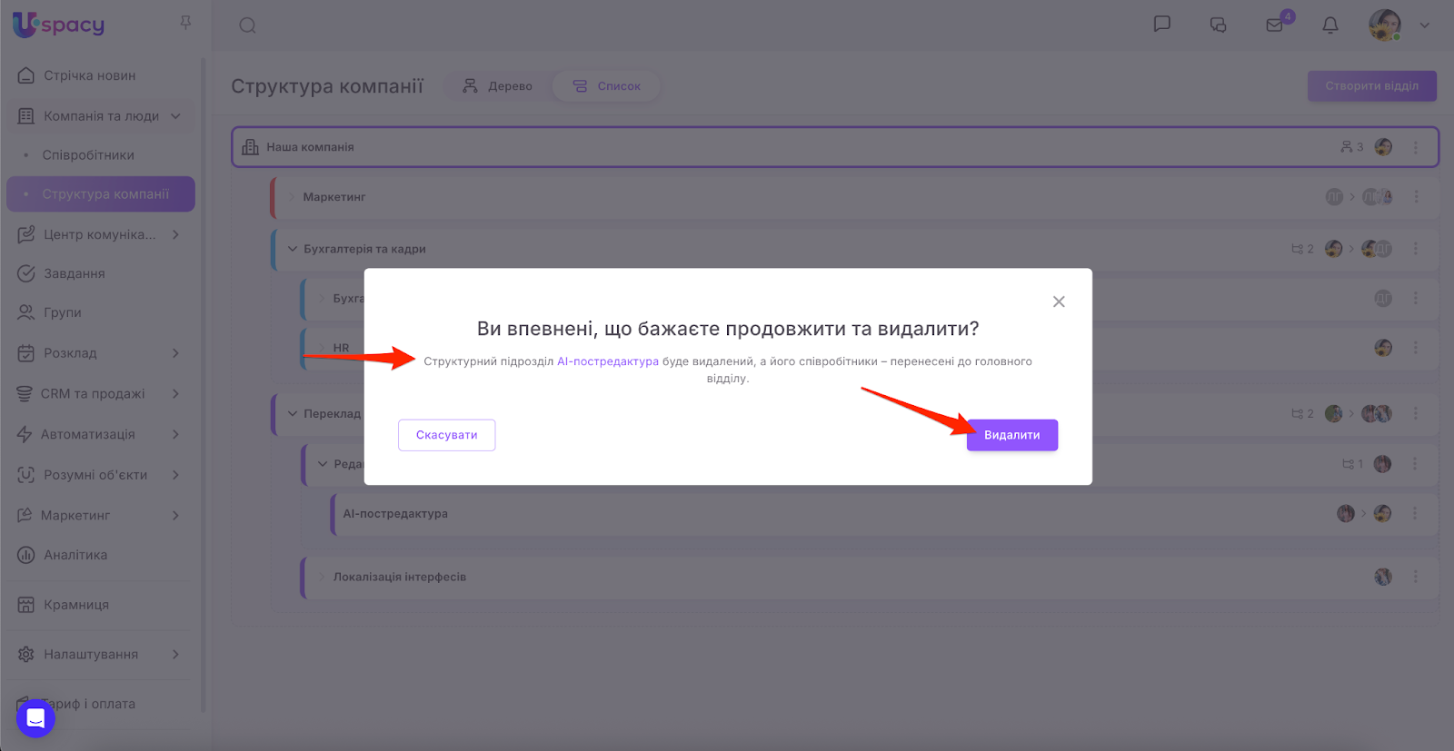The height and width of the screenshot is (751, 1454).
Task: Open the user profile dropdown arrow
Action: click(x=1425, y=25)
